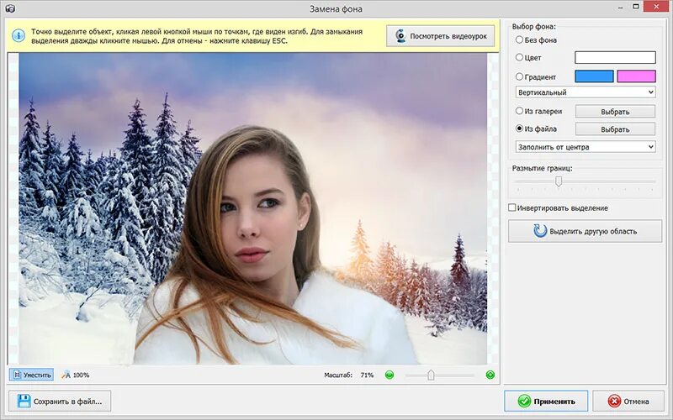Click the app camera icon in title bar
This screenshot has width=673, height=420.
pos(9,8)
